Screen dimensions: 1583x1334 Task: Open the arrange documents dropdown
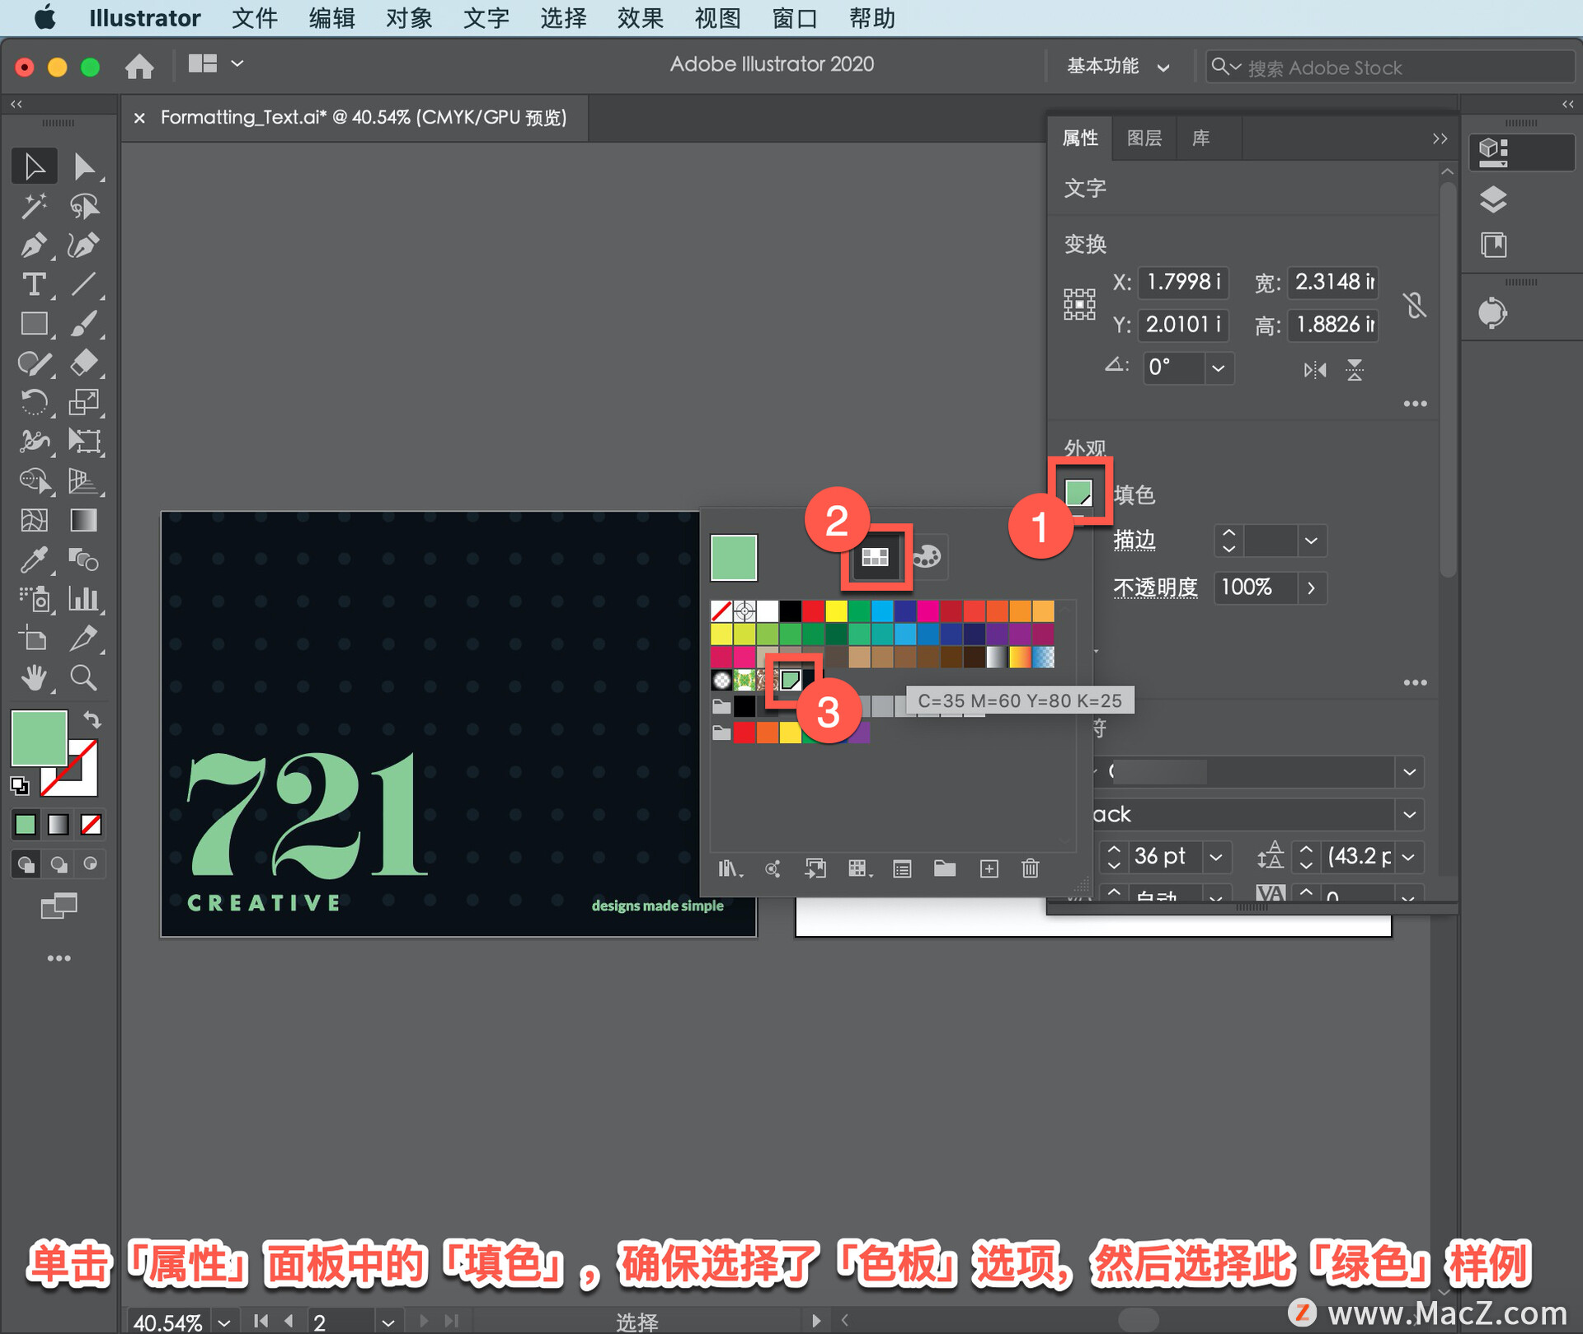(215, 63)
